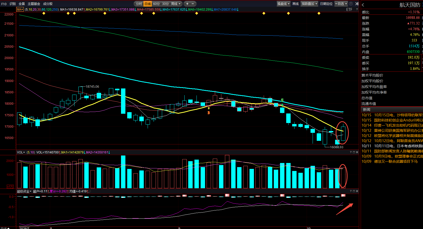Select the 新闻 news section header
The width and height of the screenshot is (423, 229).
pos(366,110)
